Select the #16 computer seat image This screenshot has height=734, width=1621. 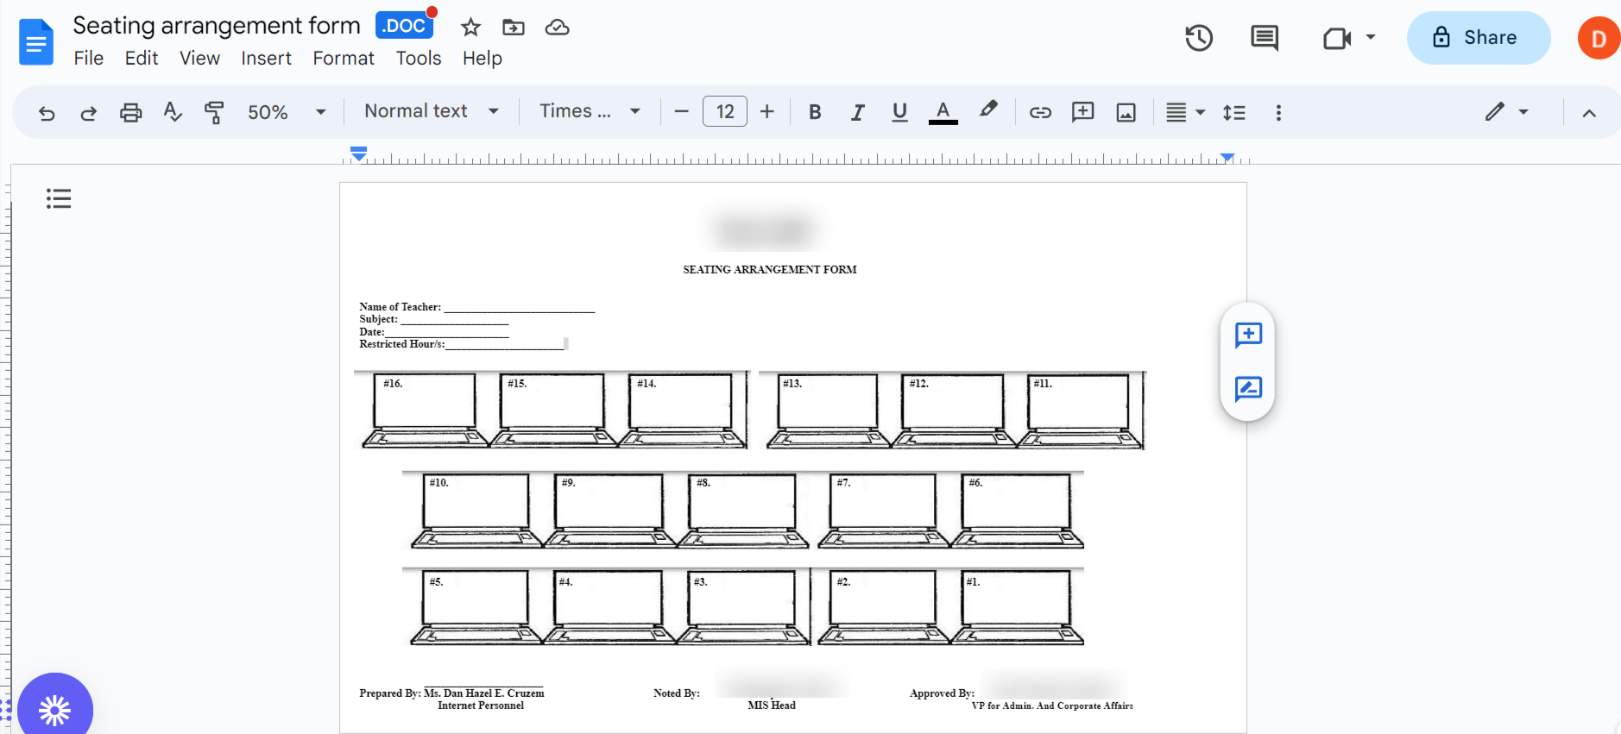tap(426, 409)
